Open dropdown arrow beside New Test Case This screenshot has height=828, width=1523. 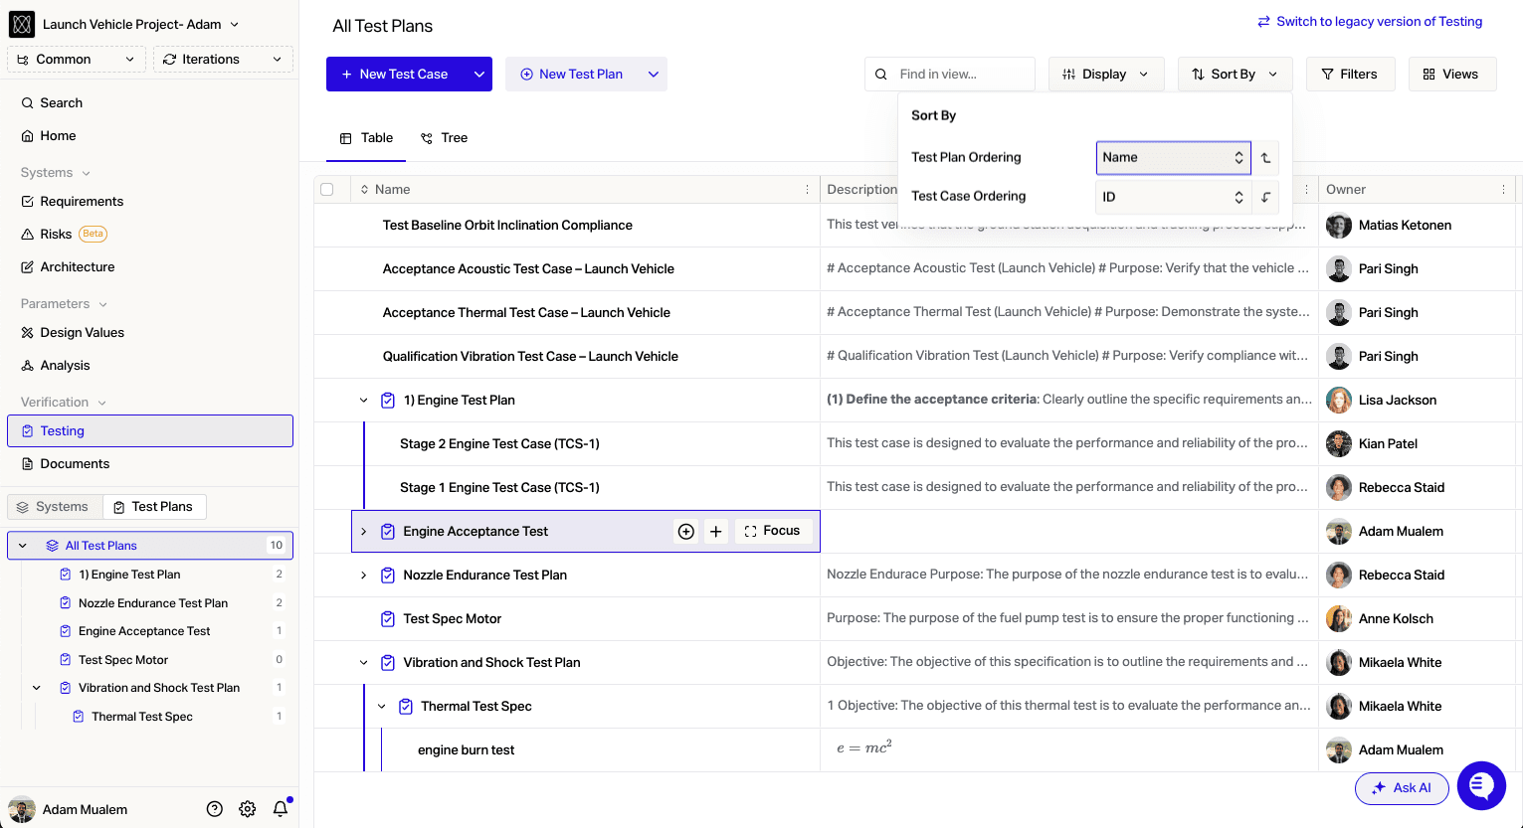[x=479, y=75]
